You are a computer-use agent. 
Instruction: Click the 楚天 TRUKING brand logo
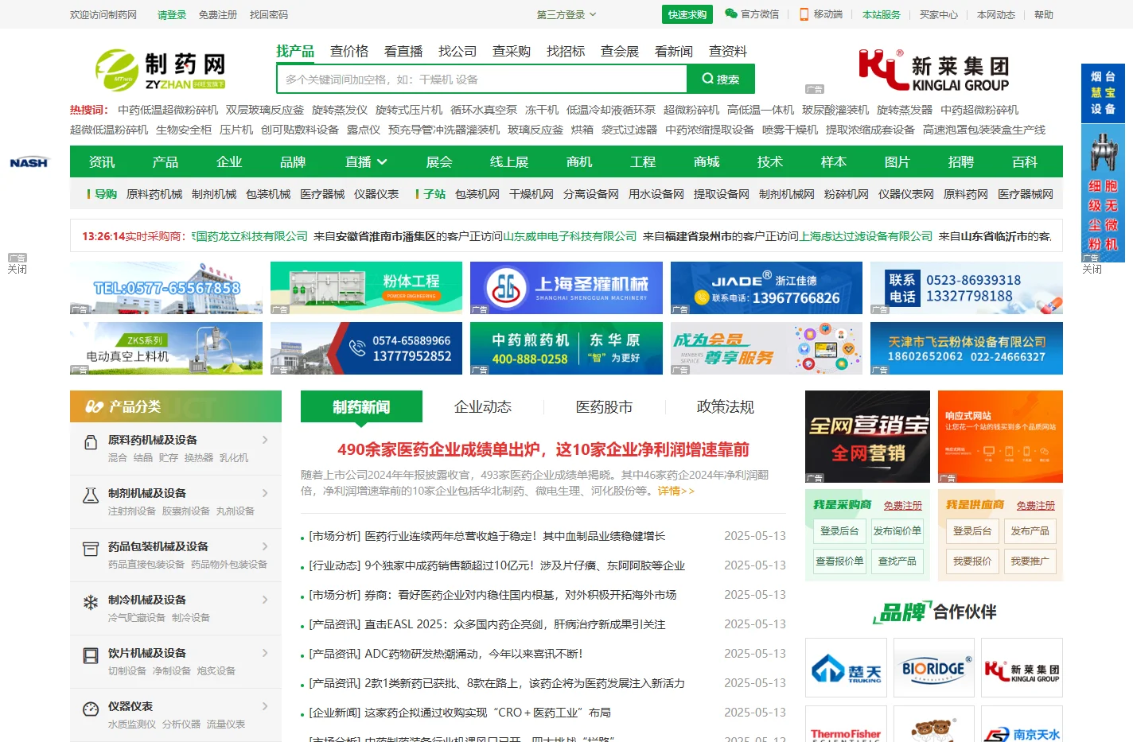click(846, 668)
